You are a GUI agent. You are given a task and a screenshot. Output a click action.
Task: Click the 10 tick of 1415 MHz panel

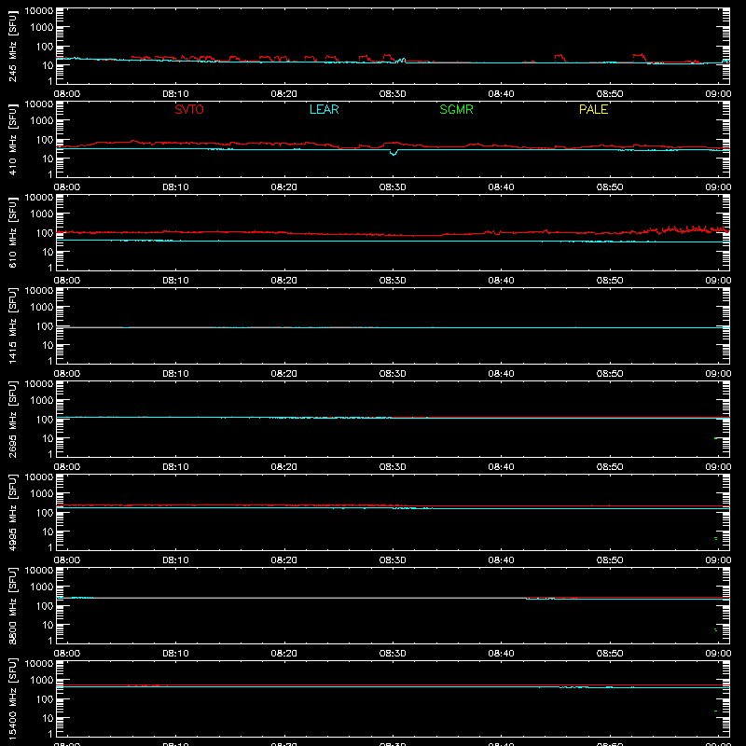(48, 345)
